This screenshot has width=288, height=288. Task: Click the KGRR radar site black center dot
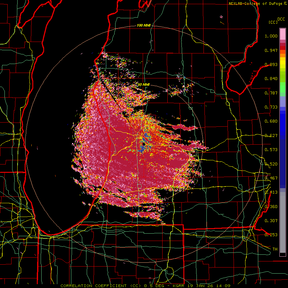144,144
